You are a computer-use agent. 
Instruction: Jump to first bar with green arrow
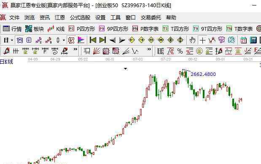tap(93, 40)
